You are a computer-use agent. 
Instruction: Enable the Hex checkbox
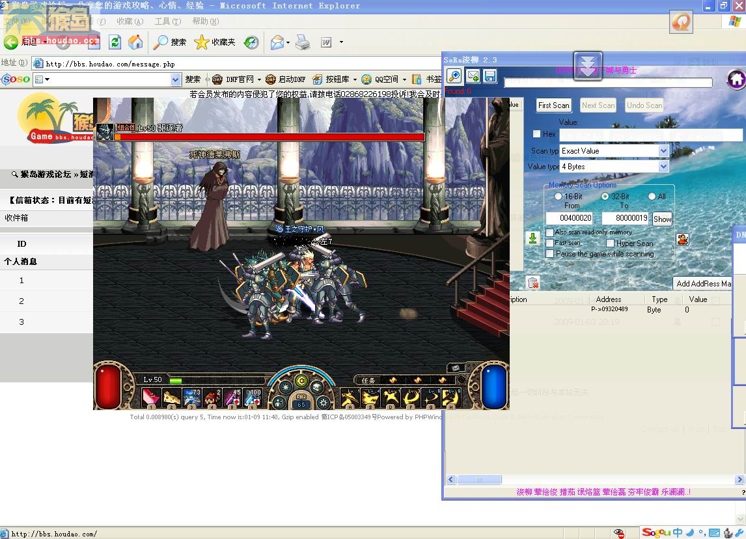click(536, 133)
